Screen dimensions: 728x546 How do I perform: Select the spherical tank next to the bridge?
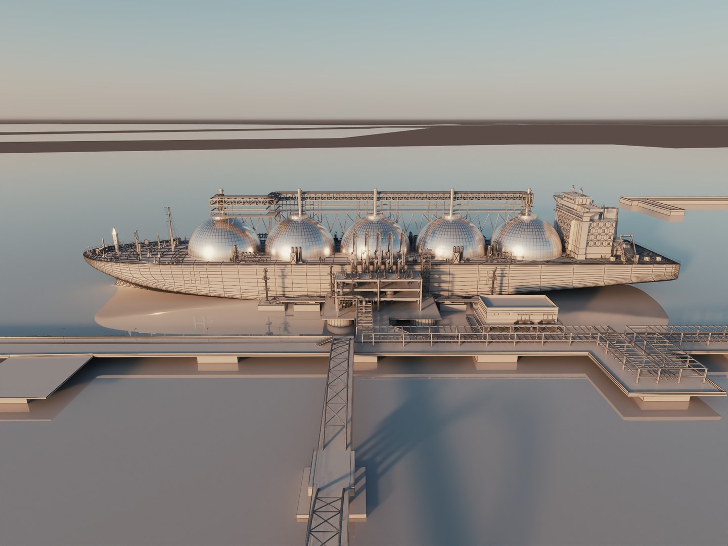[526, 237]
